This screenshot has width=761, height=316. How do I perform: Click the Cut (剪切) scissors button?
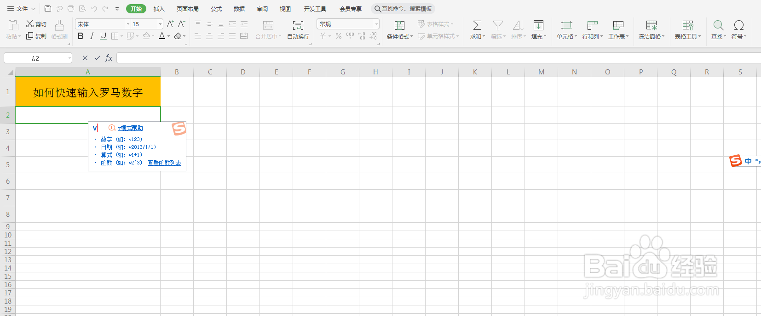tap(36, 24)
